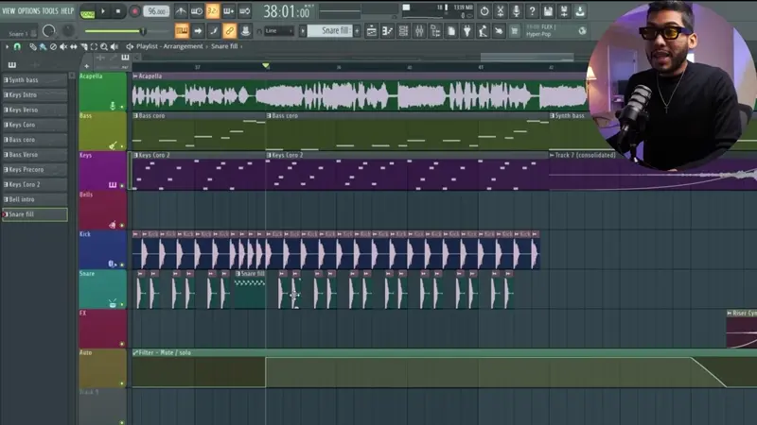Start playback with the play button
Viewport: 757px width, 425px height.
click(x=103, y=11)
